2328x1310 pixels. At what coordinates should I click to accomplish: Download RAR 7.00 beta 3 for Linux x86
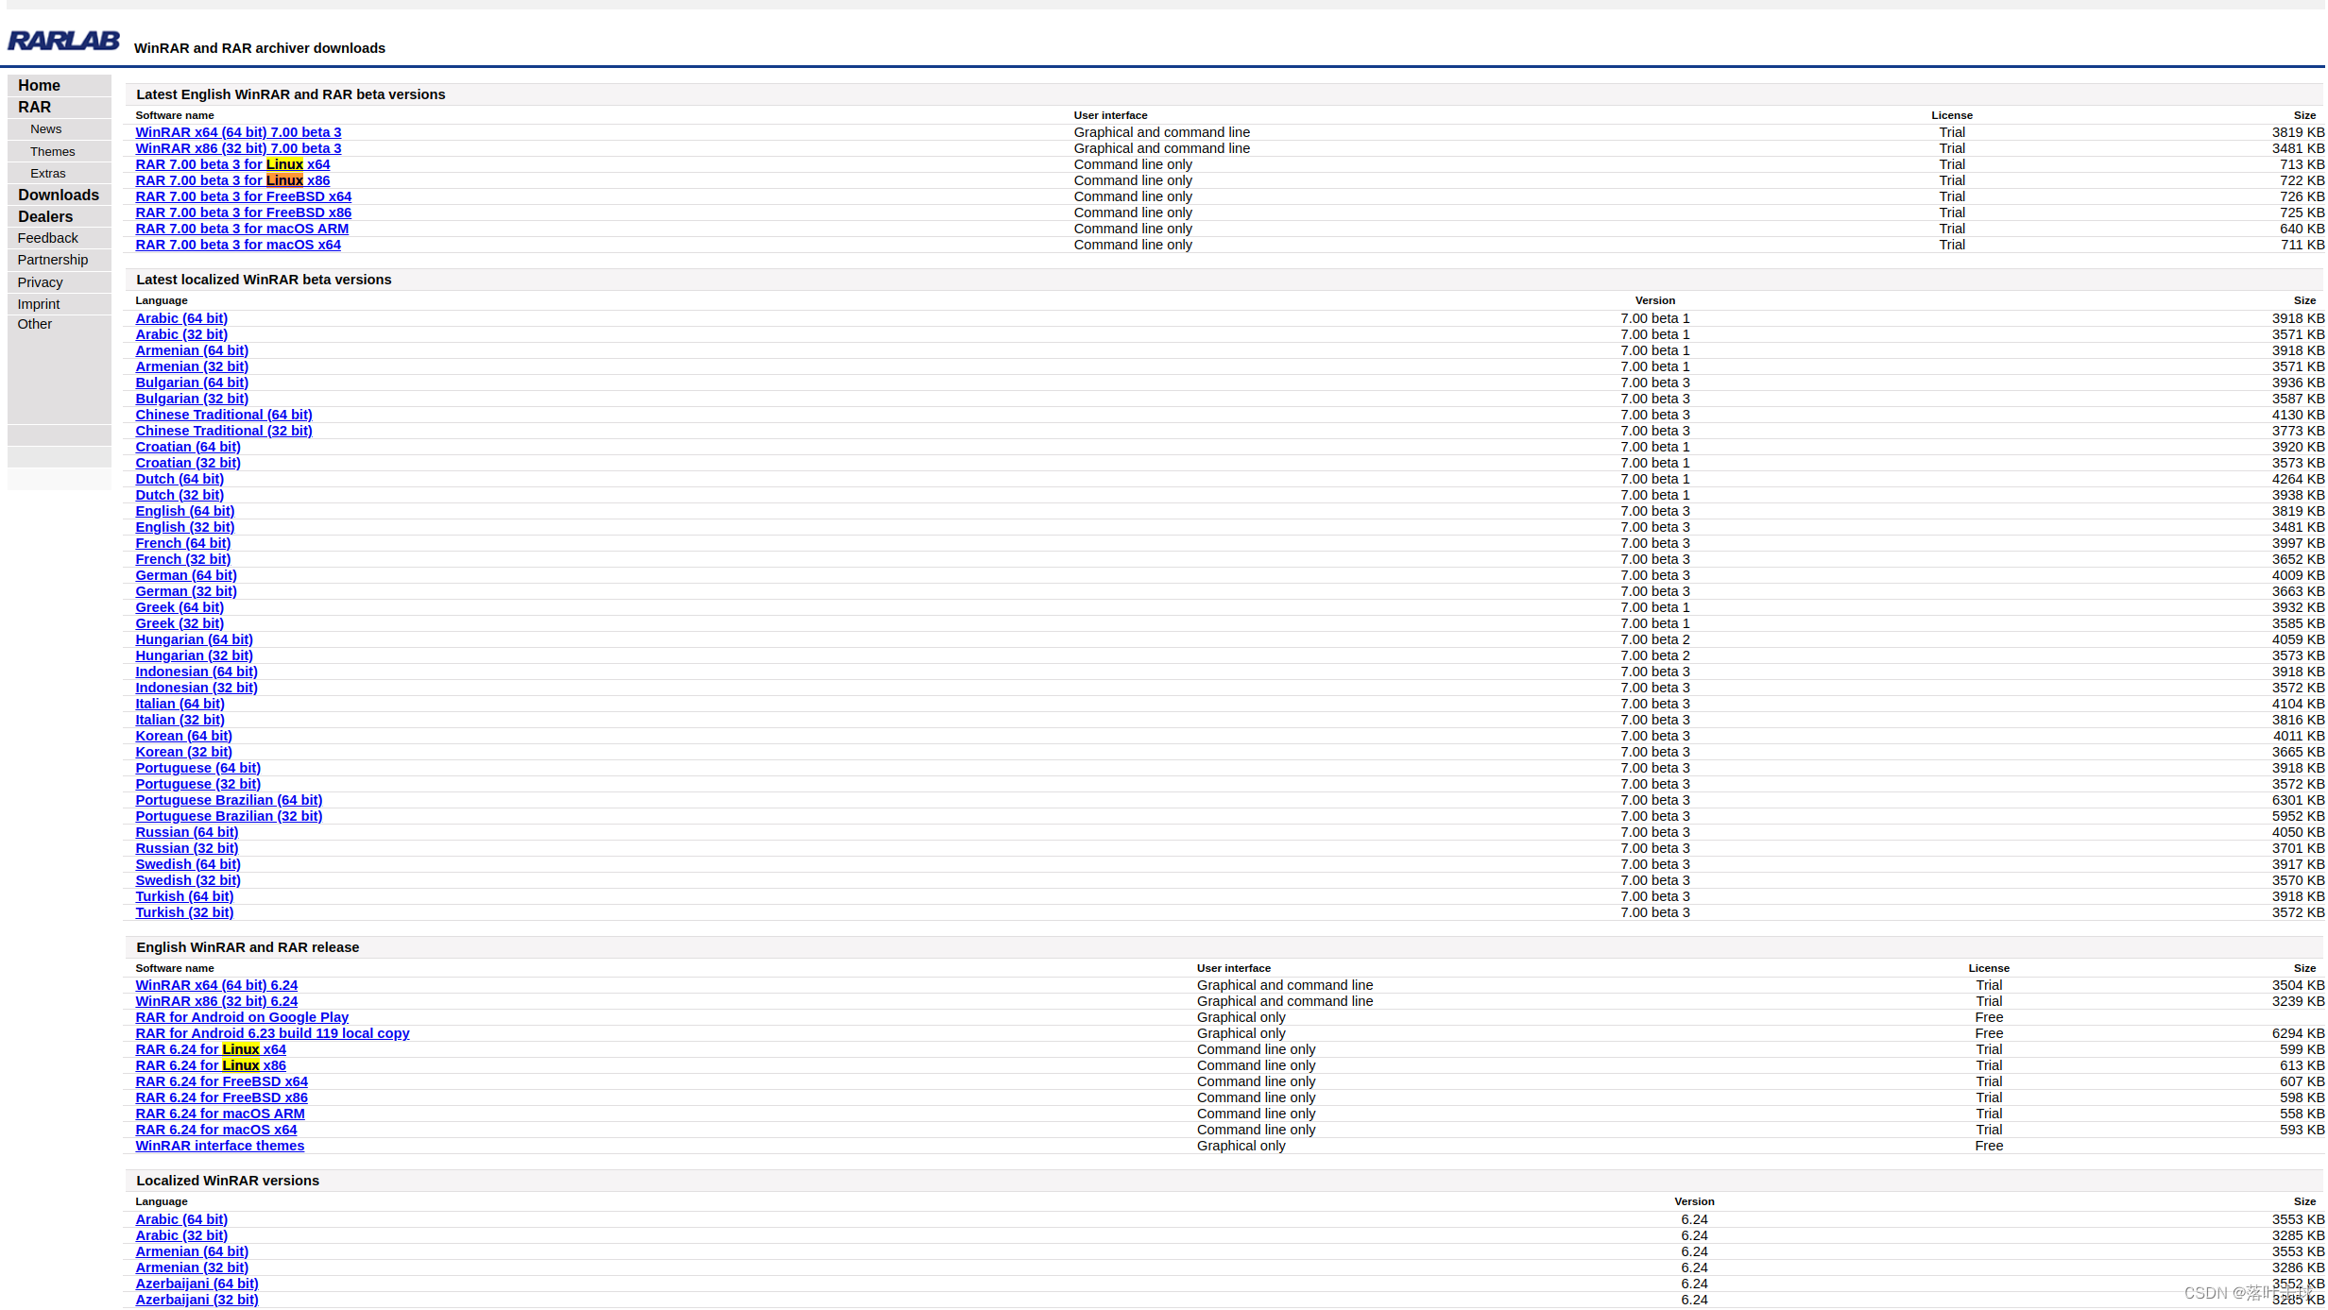[x=232, y=180]
